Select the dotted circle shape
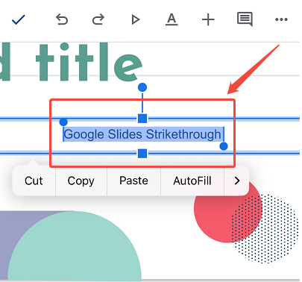The width and height of the screenshot is (302, 282). click(265, 228)
